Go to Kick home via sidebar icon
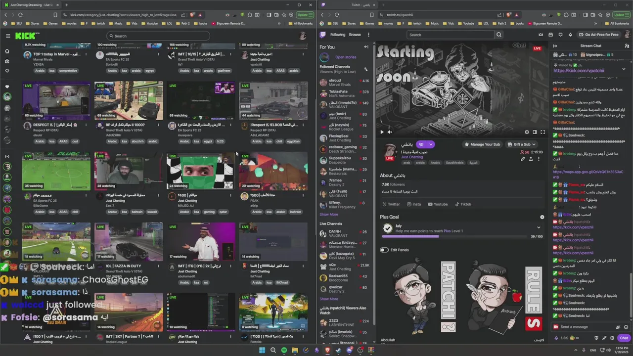The height and width of the screenshot is (356, 633). pos(7,51)
